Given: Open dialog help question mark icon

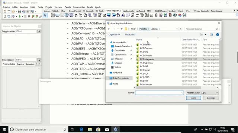Looking at the screenshot, I should pos(218,34).
